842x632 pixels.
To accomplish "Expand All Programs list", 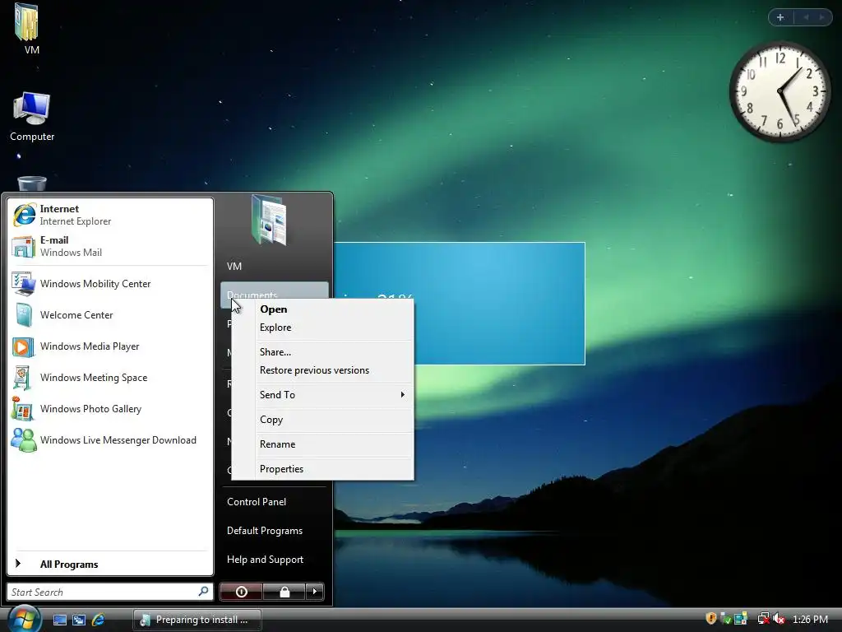I will tap(110, 564).
